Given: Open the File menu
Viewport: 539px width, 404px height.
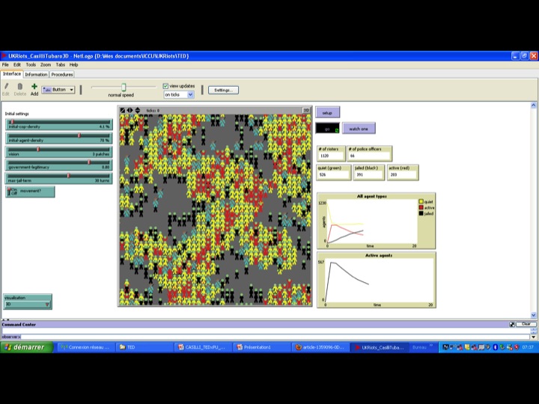Looking at the screenshot, I should (5, 64).
